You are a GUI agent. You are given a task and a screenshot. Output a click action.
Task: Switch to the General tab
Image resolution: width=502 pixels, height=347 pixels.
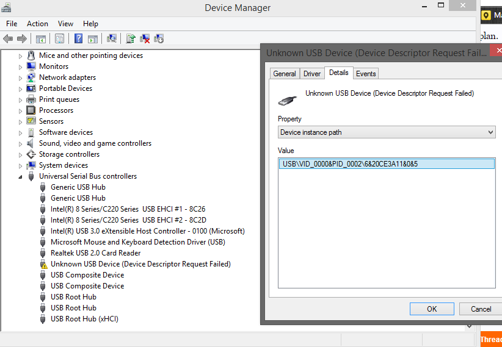285,74
